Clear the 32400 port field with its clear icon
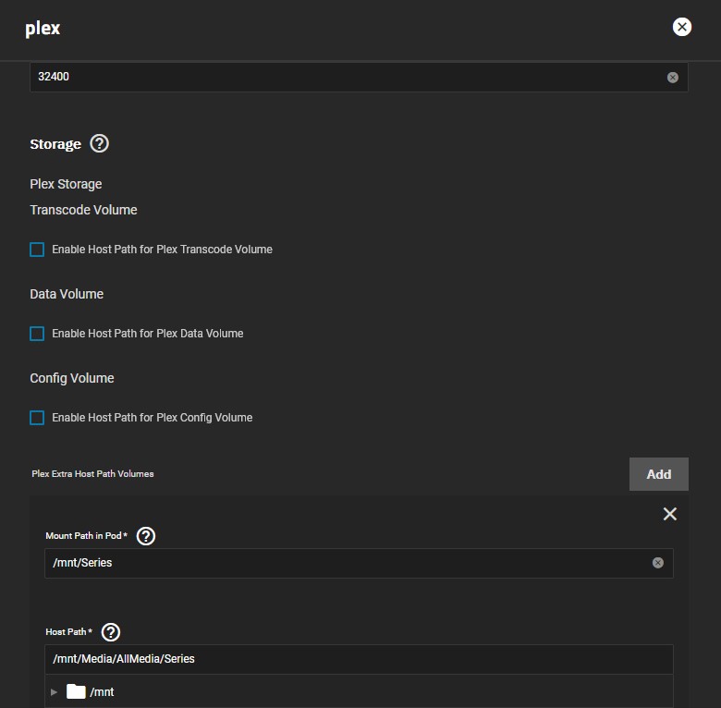This screenshot has width=721, height=708. pyautogui.click(x=672, y=77)
